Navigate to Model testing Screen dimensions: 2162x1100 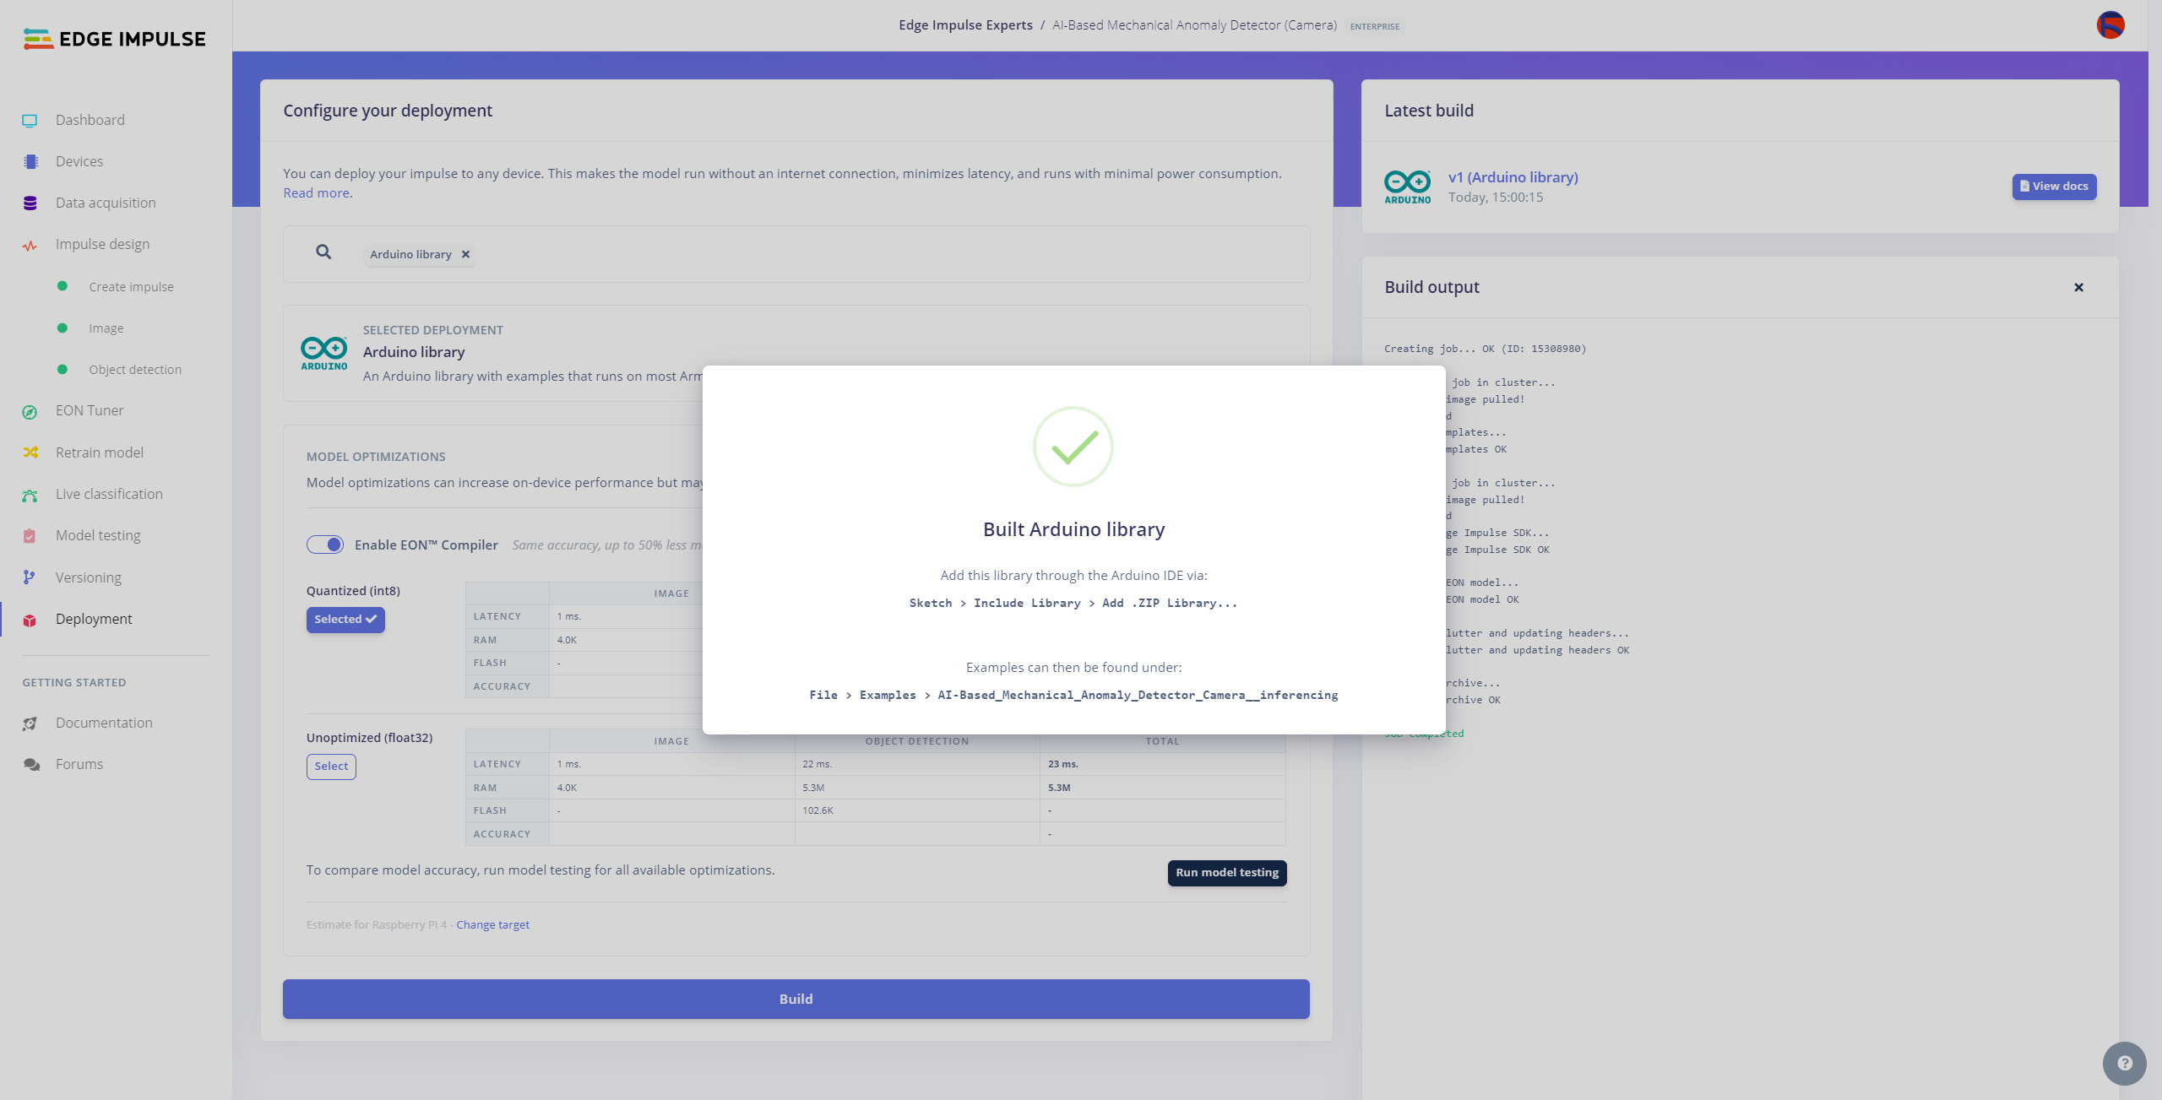tap(98, 535)
